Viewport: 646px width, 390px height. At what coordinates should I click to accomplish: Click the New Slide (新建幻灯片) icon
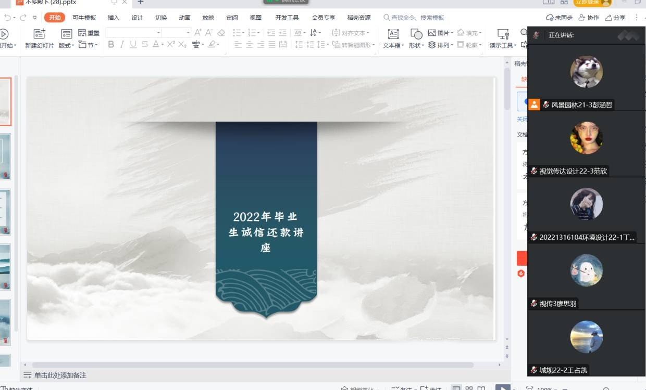tap(40, 34)
